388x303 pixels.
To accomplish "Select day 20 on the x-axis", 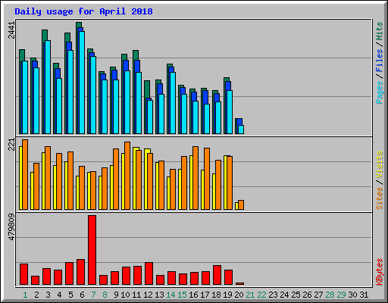I will tap(239, 295).
